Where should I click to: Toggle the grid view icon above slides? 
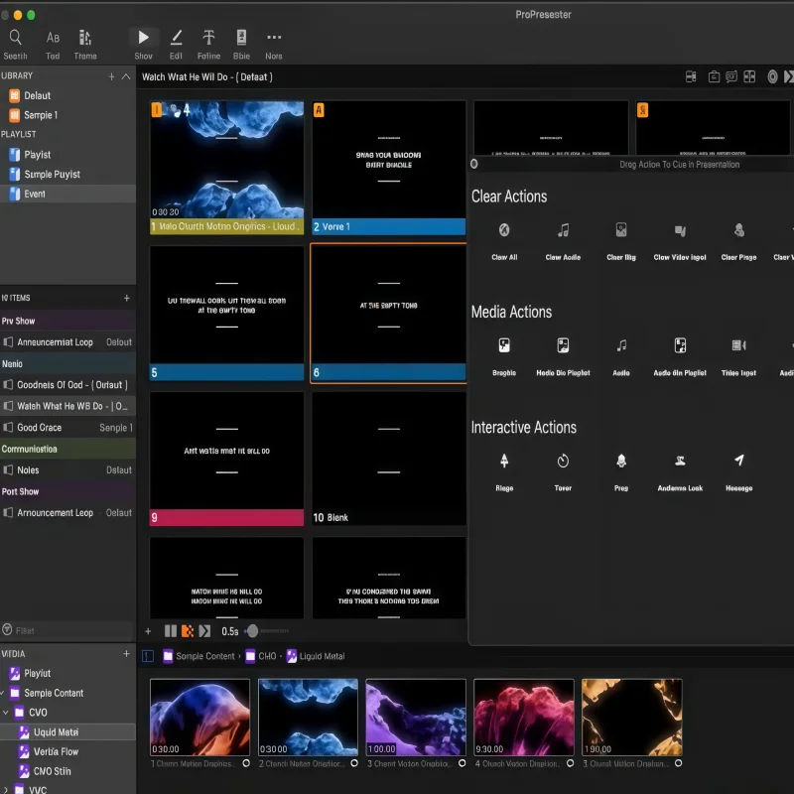(749, 76)
